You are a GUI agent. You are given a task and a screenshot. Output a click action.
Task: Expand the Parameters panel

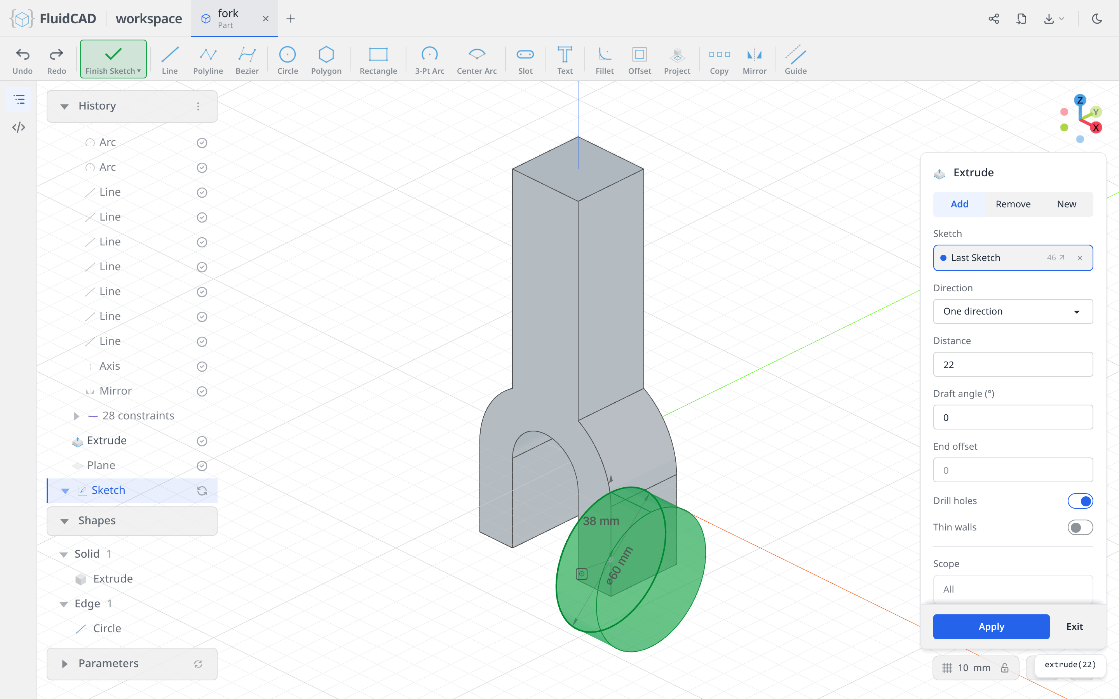pyautogui.click(x=64, y=664)
